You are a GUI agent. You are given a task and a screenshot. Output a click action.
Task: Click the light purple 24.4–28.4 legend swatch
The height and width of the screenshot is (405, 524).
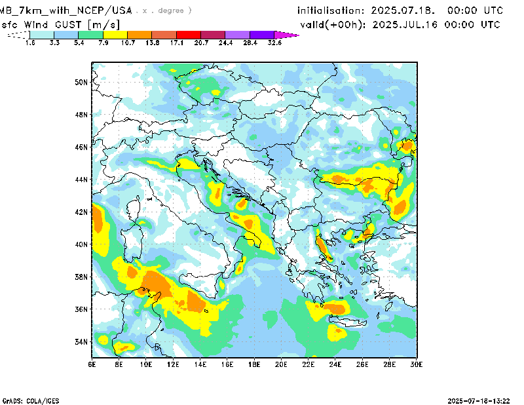click(237, 35)
